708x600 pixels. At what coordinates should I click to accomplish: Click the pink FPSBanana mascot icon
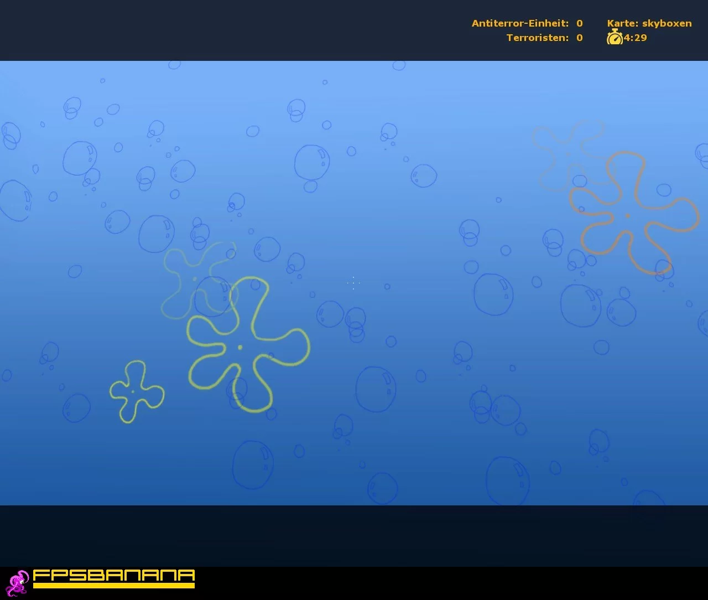point(18,582)
